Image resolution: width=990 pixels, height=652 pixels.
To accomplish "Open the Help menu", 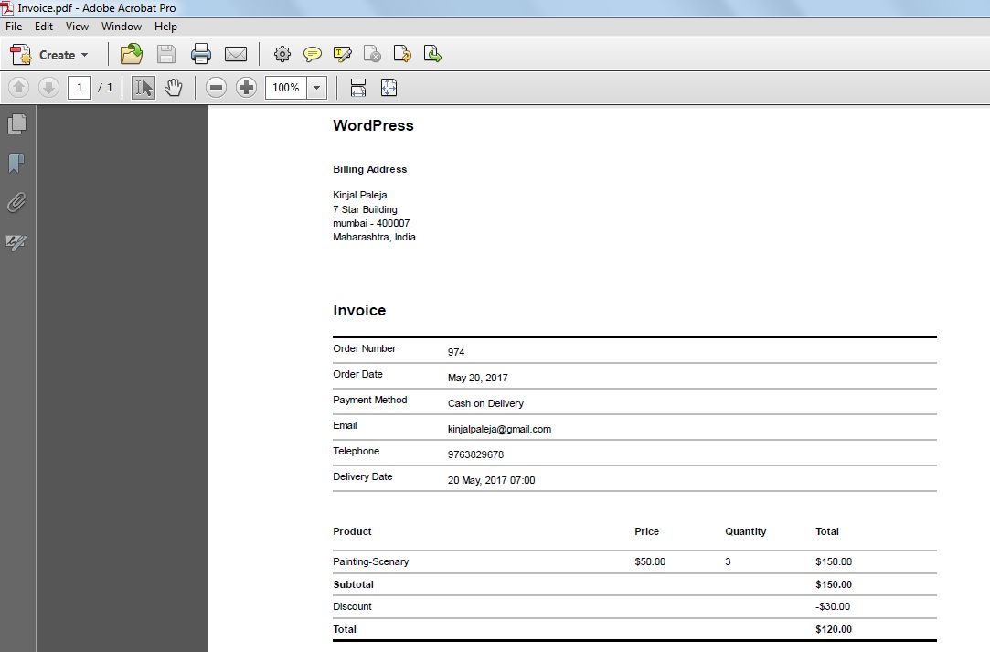I will point(165,27).
